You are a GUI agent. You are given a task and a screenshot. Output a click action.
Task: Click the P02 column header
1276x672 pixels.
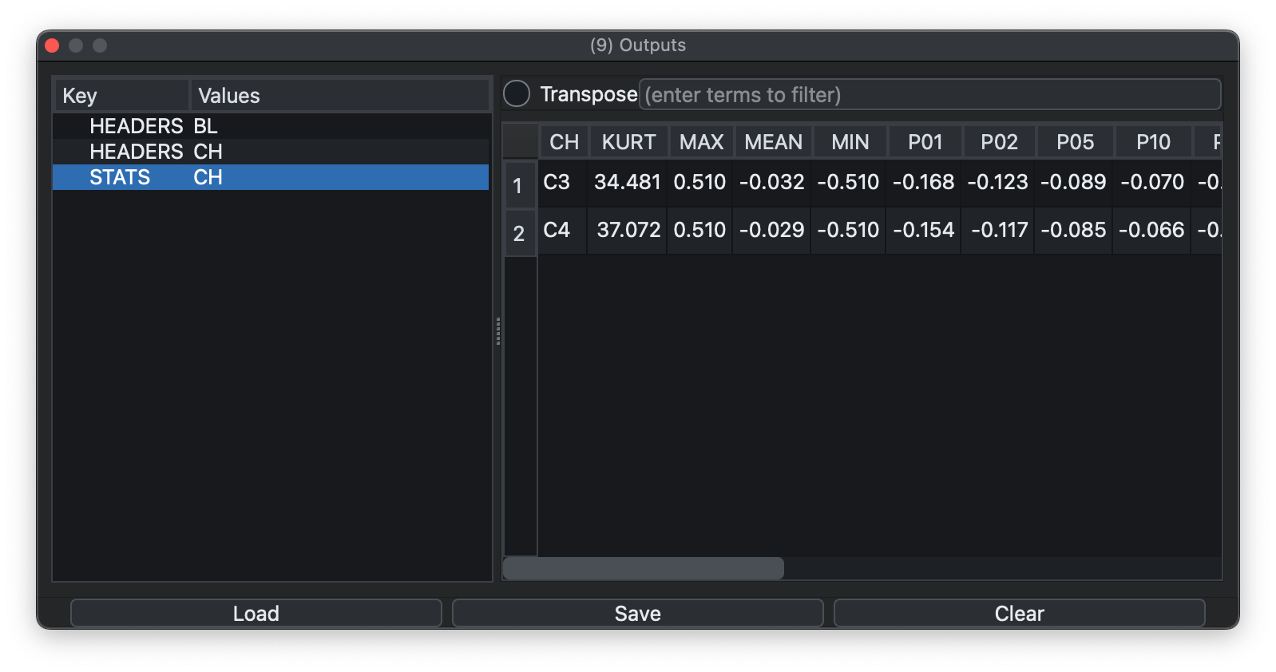[999, 142]
